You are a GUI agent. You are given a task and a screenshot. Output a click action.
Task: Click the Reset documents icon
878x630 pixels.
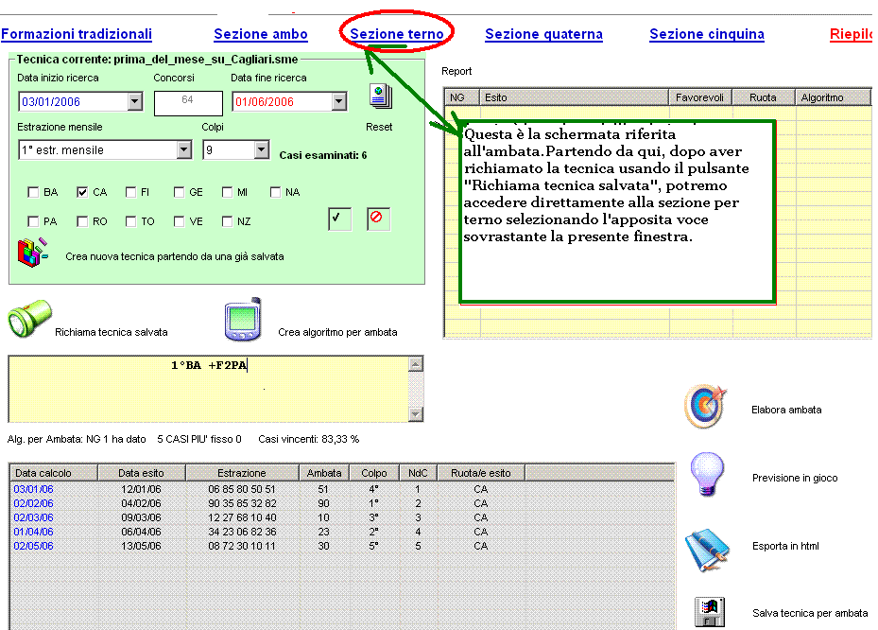coord(381,96)
